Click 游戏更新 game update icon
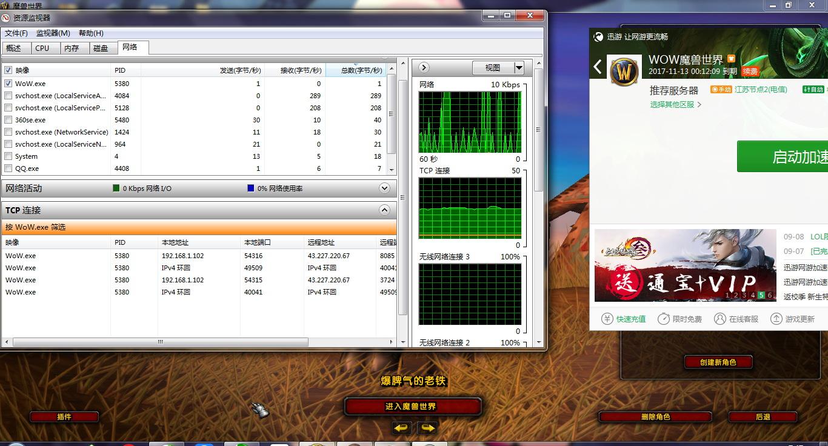This screenshot has width=828, height=446. pos(792,319)
